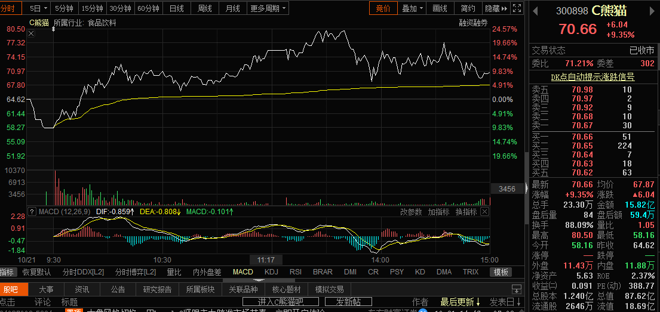Open the 公告 announcements tab
660x312 pixels.
click(118, 289)
